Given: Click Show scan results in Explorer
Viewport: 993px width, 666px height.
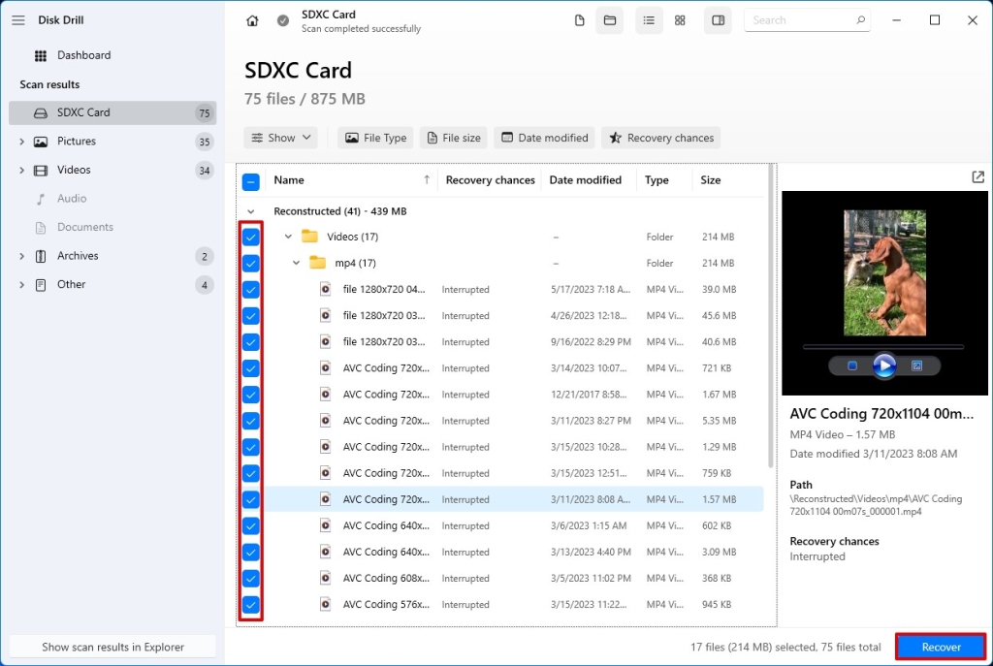Looking at the screenshot, I should 112,646.
